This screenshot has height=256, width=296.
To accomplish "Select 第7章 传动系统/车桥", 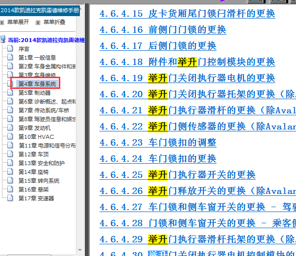I will (44, 110).
